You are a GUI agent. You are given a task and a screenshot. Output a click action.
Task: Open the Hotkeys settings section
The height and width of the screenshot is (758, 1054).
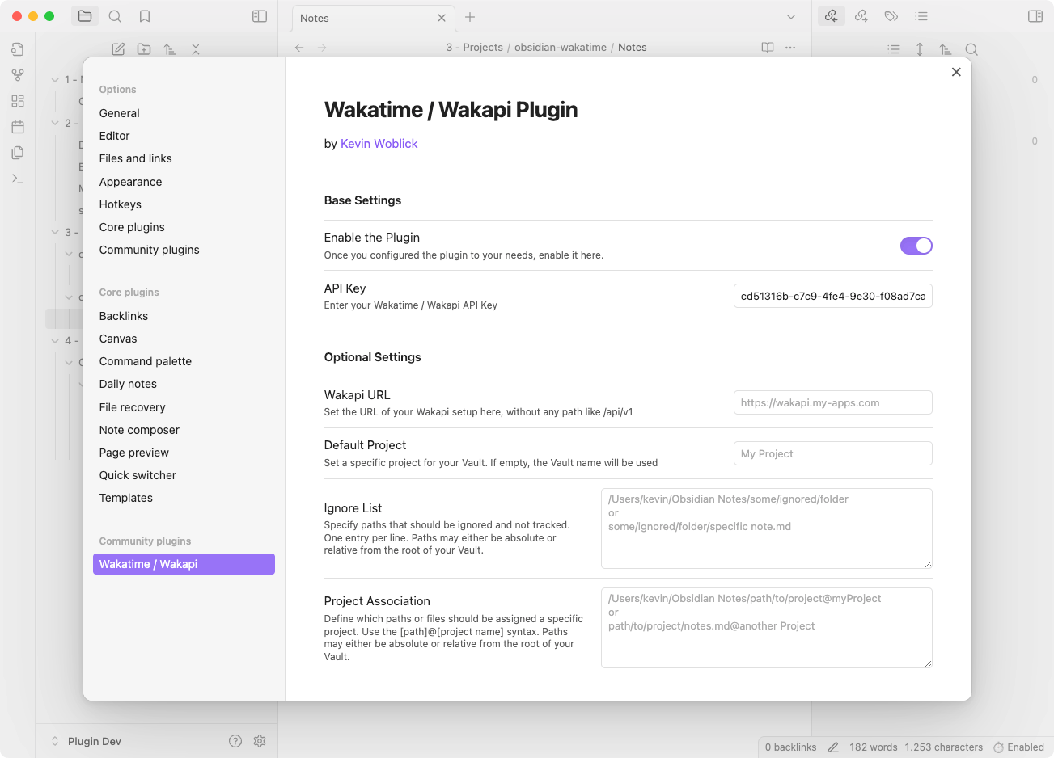click(120, 204)
